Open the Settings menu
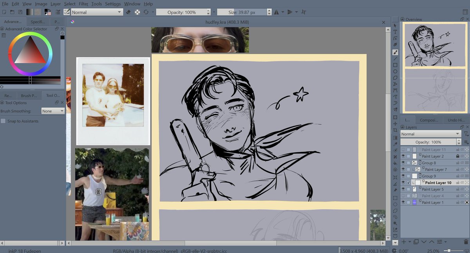The image size is (470, 253). (x=113, y=4)
